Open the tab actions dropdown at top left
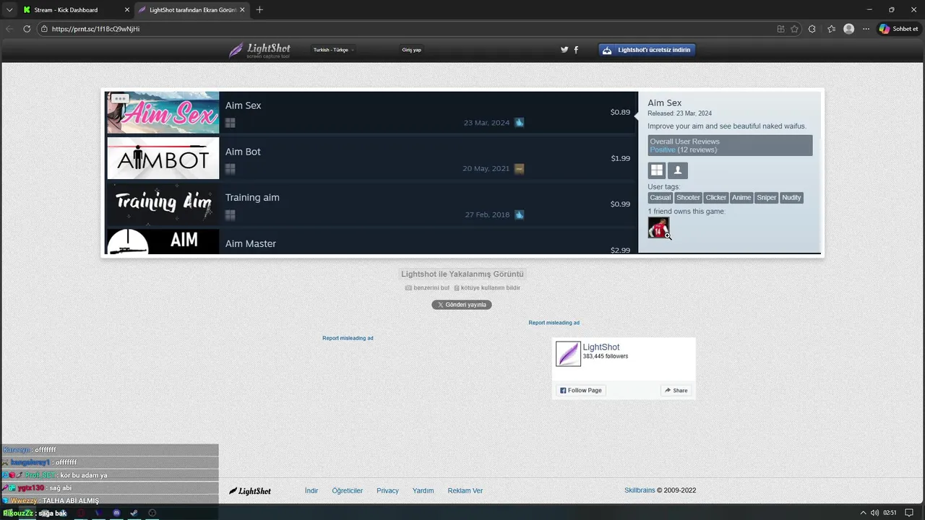Image resolution: width=925 pixels, height=520 pixels. pos(9,9)
